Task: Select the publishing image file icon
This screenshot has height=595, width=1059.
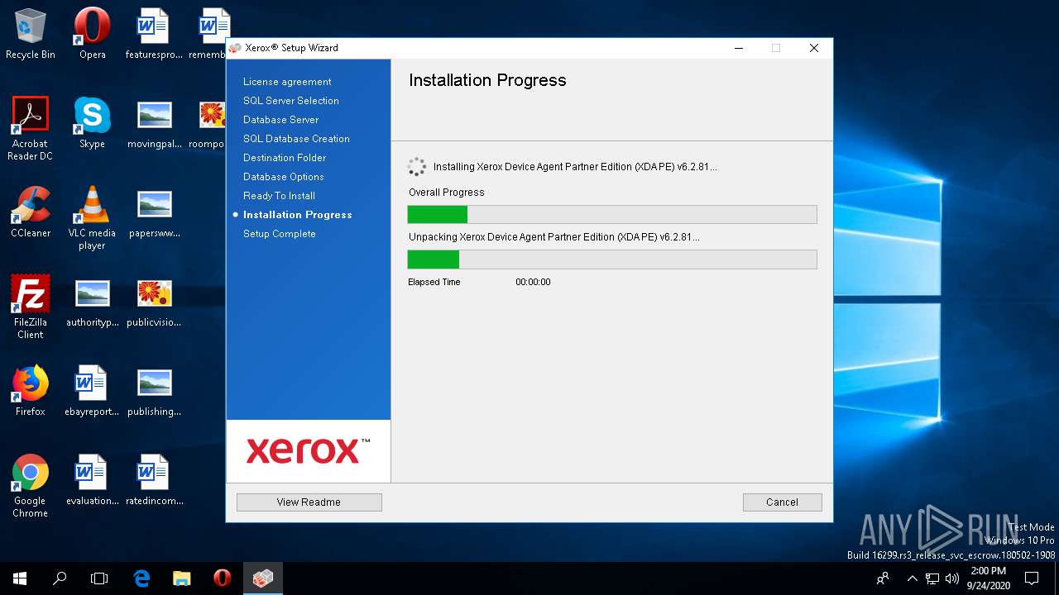Action: click(x=154, y=391)
